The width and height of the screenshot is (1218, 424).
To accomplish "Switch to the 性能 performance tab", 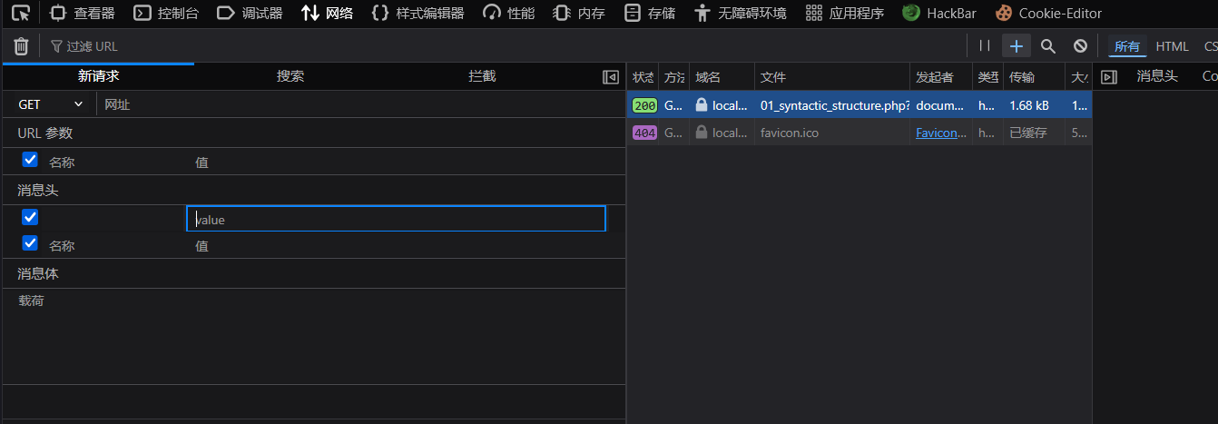I will click(509, 13).
